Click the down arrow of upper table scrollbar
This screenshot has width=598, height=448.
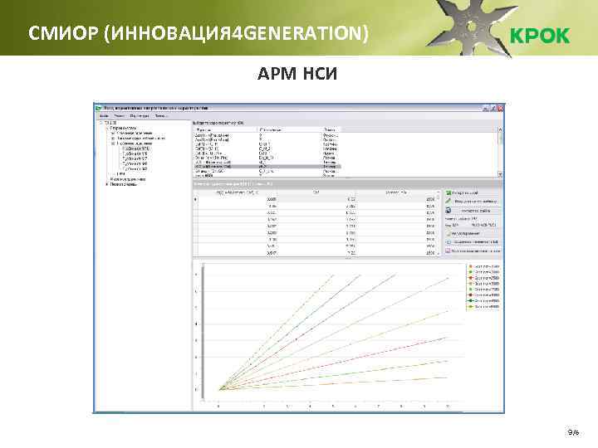point(500,174)
